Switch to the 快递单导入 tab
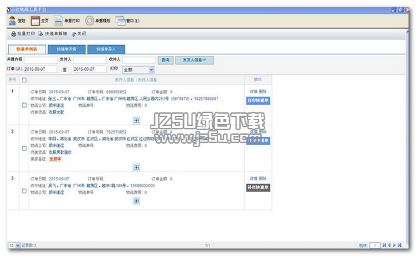This screenshot has width=416, height=256. coord(106,49)
